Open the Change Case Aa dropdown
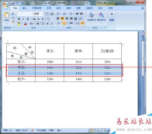152x134 pixels. [x=32, y=24]
